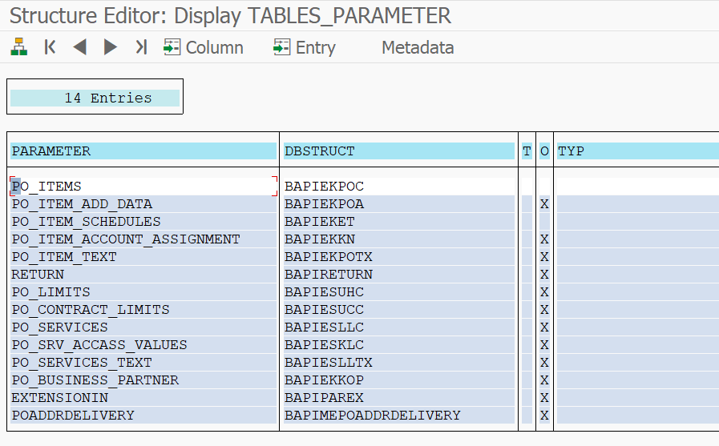
Task: Click the T column header
Action: (x=527, y=151)
